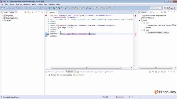Open the Window menu
Image resolution: width=177 pixels, height=99 pixels.
[x=52, y=4]
